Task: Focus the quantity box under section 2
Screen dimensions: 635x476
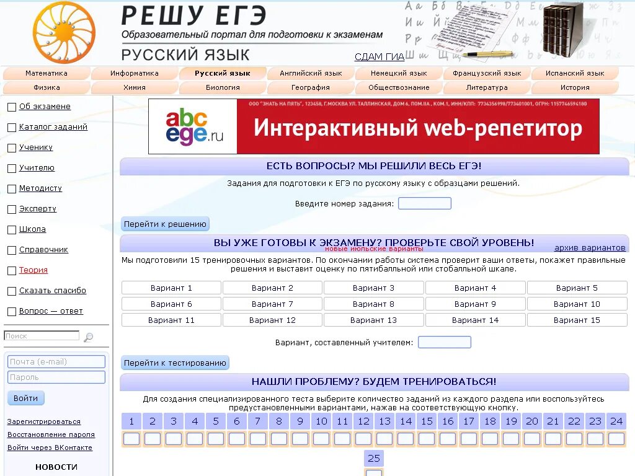Action: point(153,439)
